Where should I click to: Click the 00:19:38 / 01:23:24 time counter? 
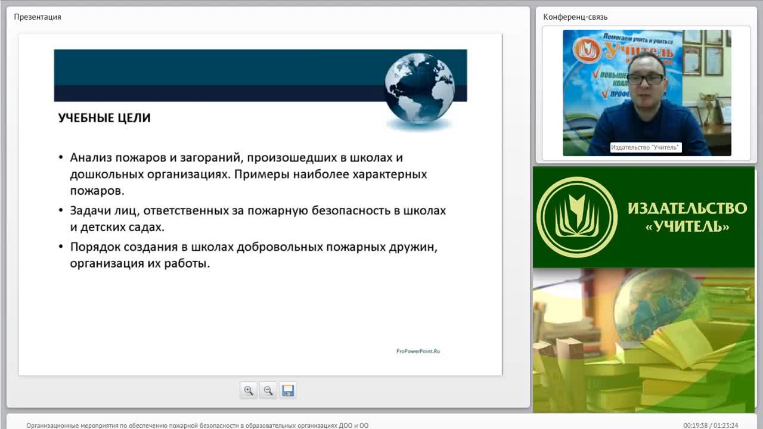pyautogui.click(x=711, y=425)
